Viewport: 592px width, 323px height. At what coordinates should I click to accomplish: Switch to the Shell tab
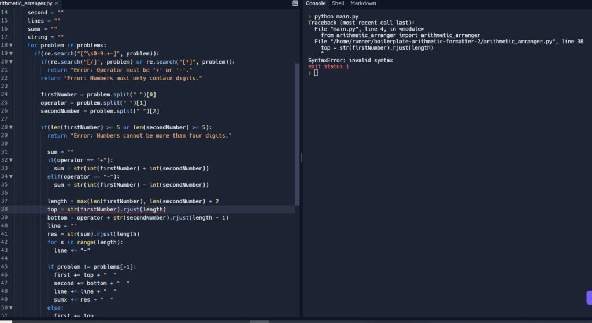[338, 3]
